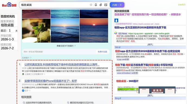Open 格致下载 华军软件园 result

pos(144,65)
